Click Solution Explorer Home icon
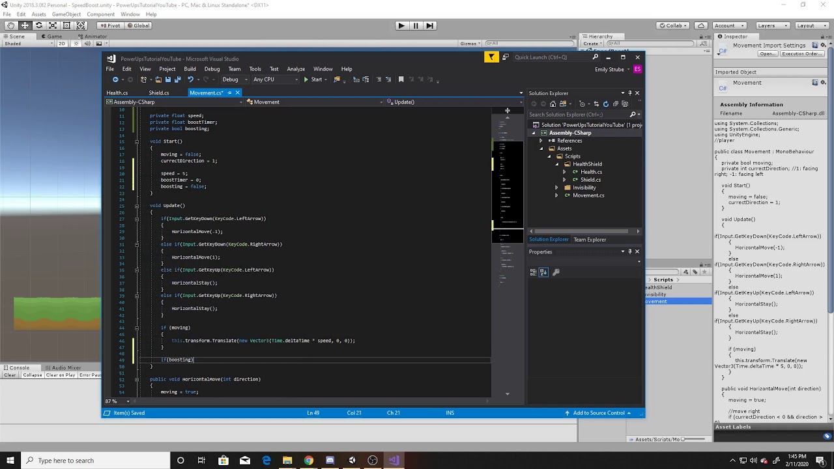Screen dimensions: 834x469 (553, 104)
